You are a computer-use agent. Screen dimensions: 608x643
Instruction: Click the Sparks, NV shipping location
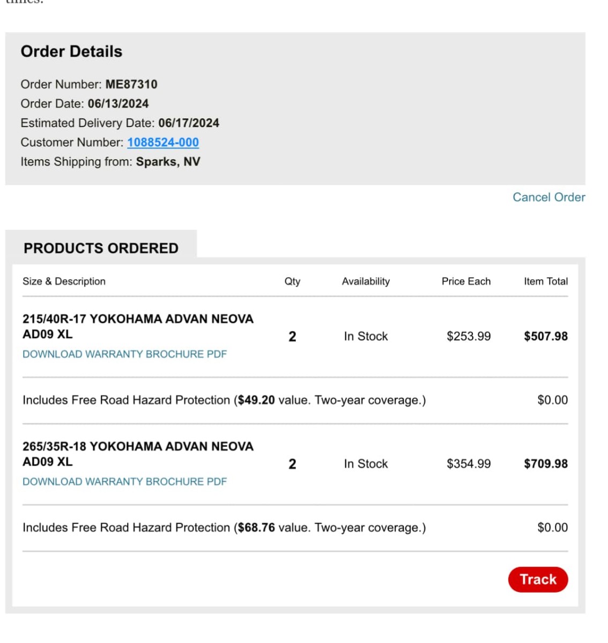pos(168,162)
